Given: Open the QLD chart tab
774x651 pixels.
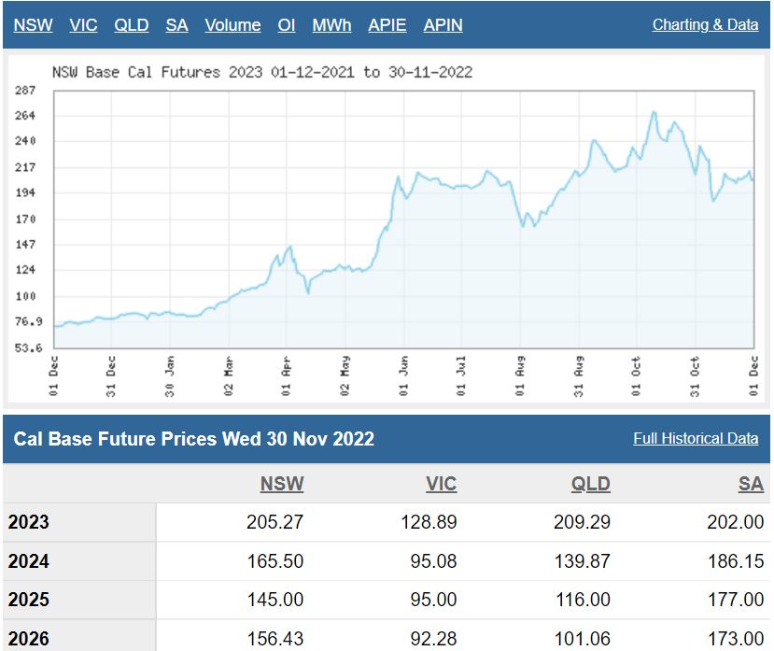Looking at the screenshot, I should tap(132, 25).
